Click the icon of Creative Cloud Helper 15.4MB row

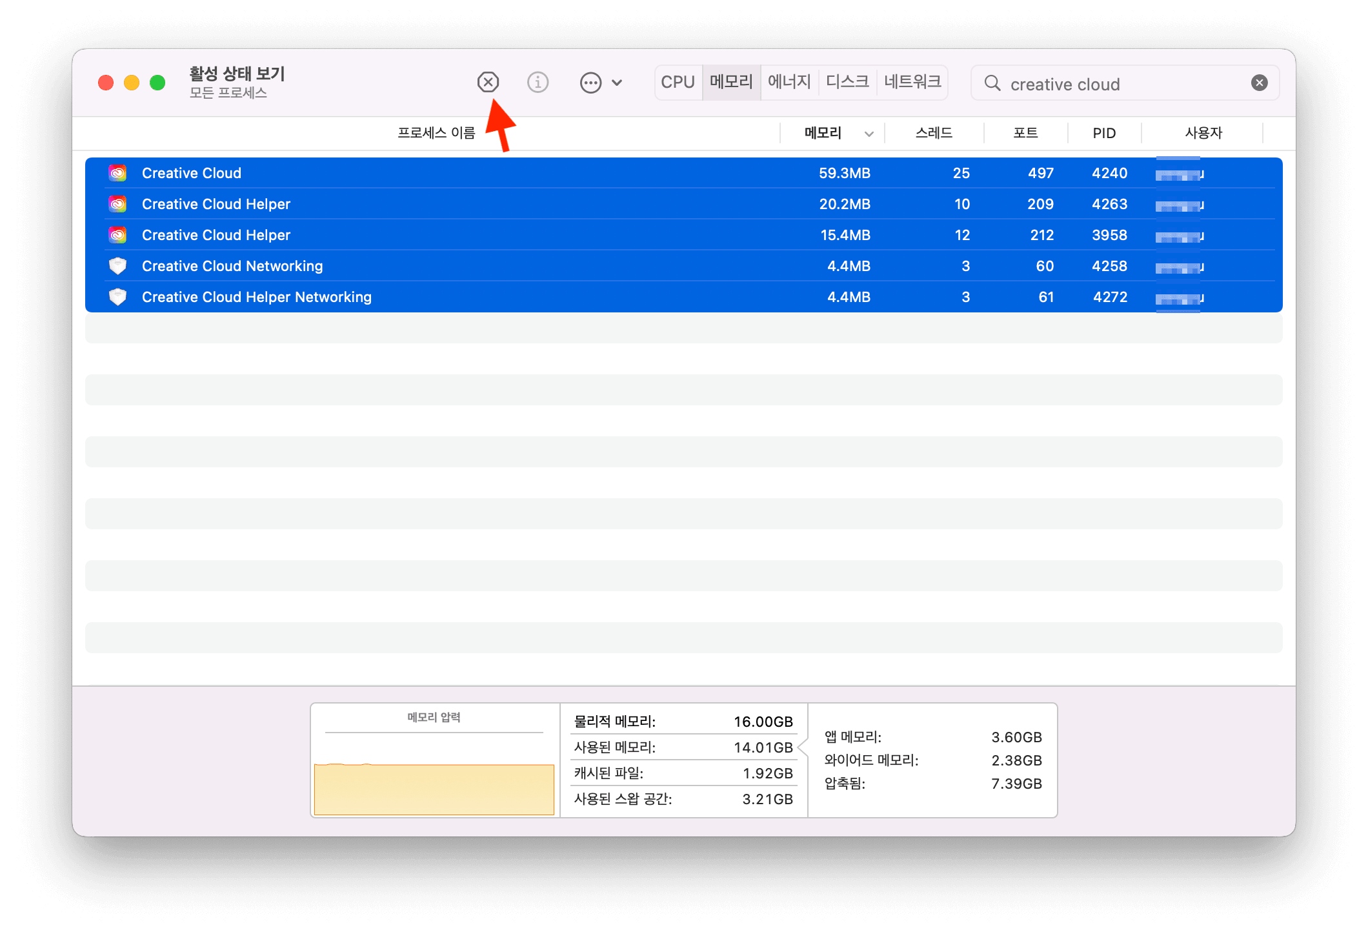[x=117, y=235]
